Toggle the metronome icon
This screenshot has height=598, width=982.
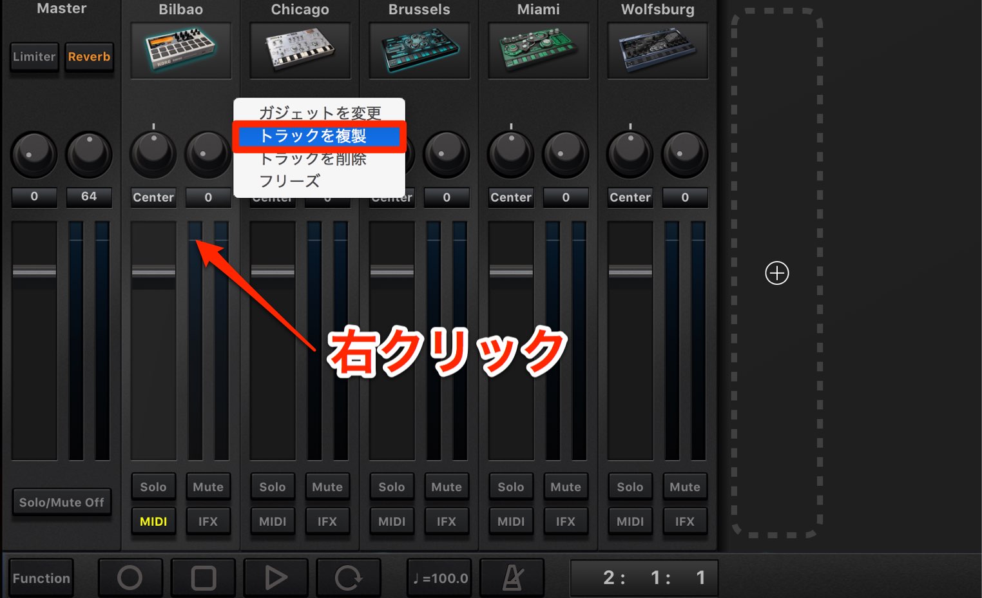click(512, 578)
